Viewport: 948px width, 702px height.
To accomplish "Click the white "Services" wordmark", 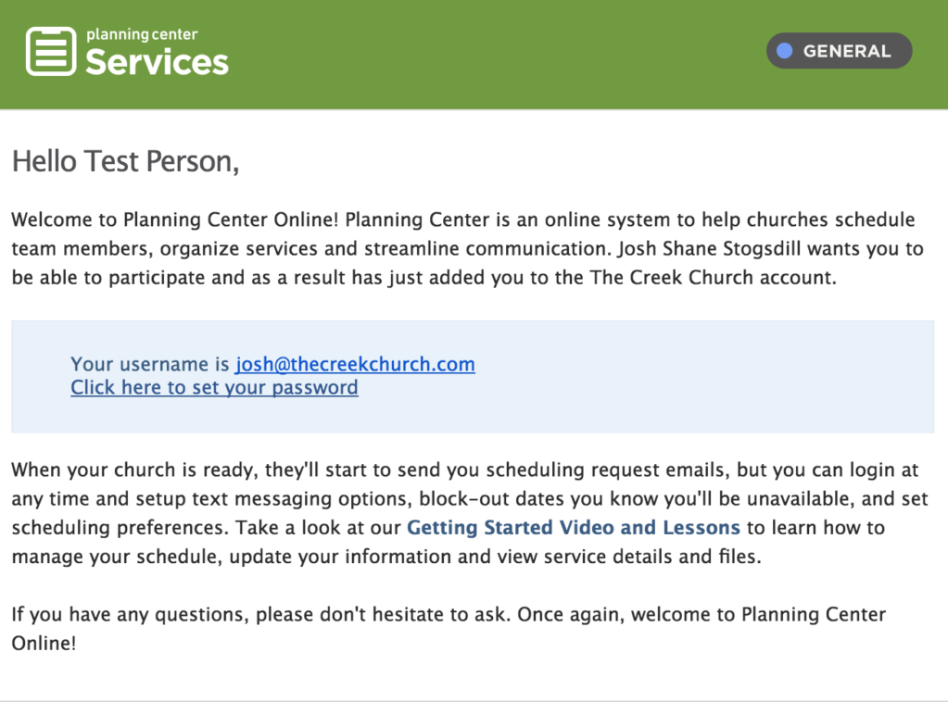I will pyautogui.click(x=158, y=62).
